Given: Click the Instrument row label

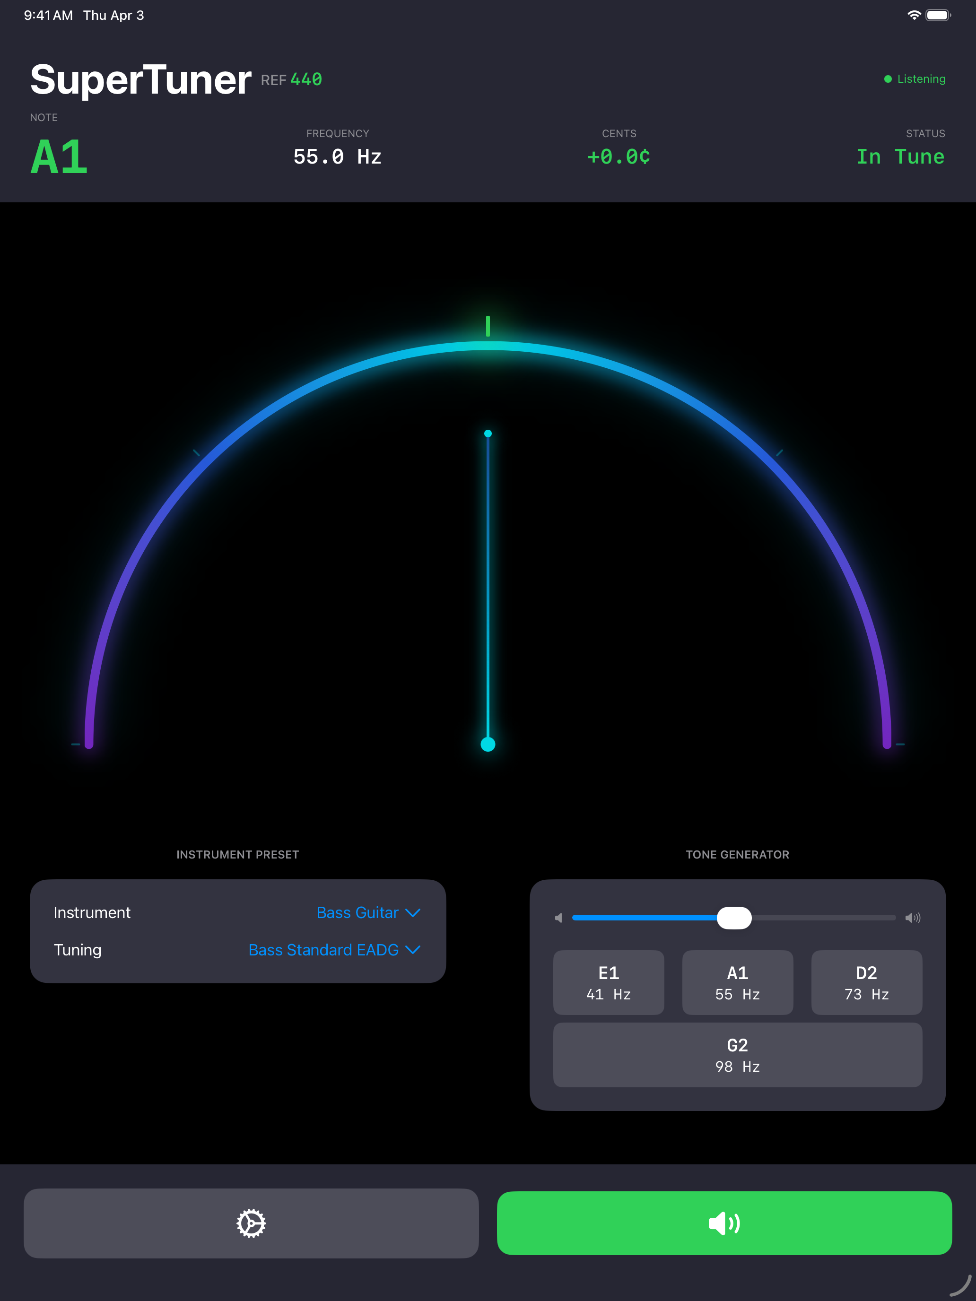Looking at the screenshot, I should (x=92, y=913).
